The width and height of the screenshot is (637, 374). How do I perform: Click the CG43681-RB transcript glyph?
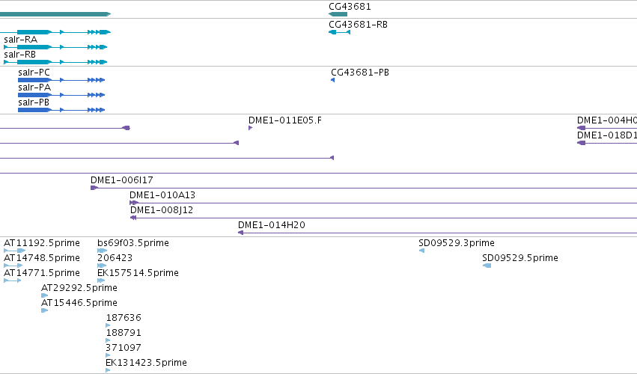tap(339, 32)
